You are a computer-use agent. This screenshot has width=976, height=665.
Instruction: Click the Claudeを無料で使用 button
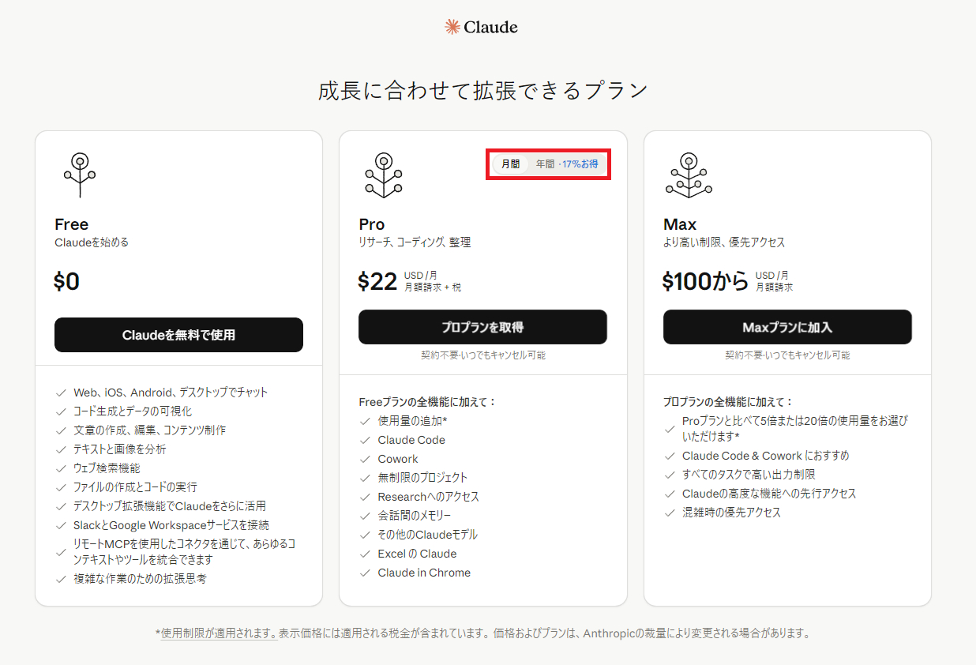tap(178, 335)
